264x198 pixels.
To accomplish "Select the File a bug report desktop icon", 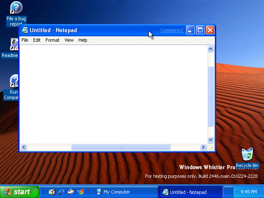I will pos(16,14).
